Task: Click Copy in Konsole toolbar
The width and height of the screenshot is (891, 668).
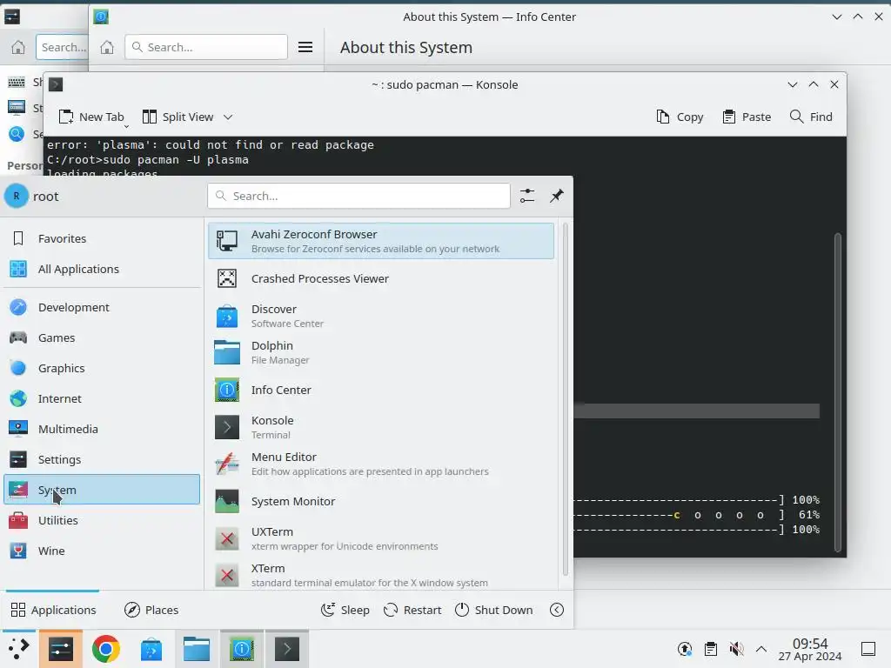Action: [x=680, y=117]
